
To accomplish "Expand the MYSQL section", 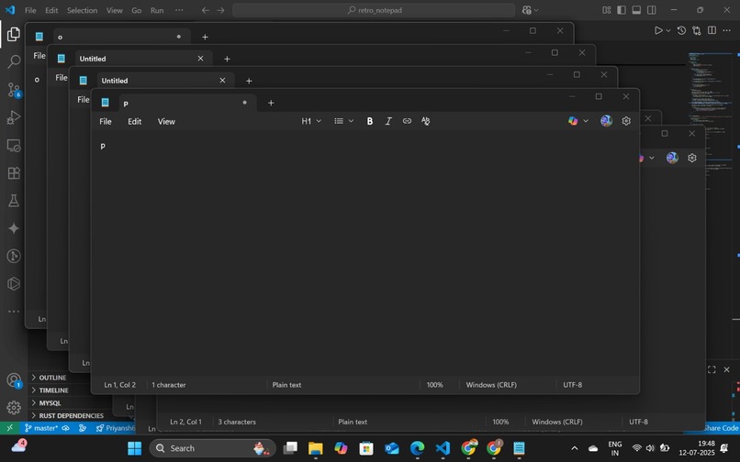I will (50, 403).
